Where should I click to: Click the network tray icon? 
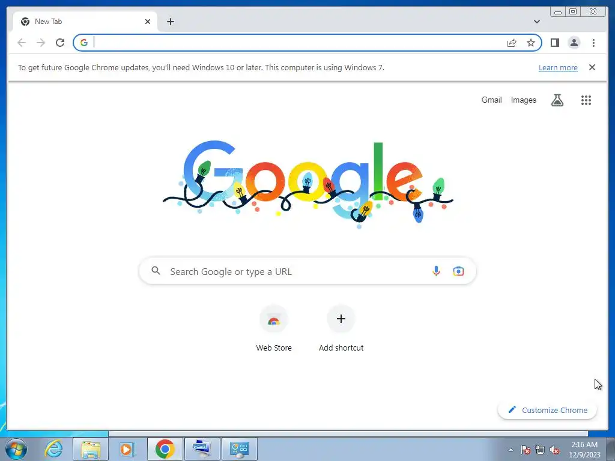(540, 450)
